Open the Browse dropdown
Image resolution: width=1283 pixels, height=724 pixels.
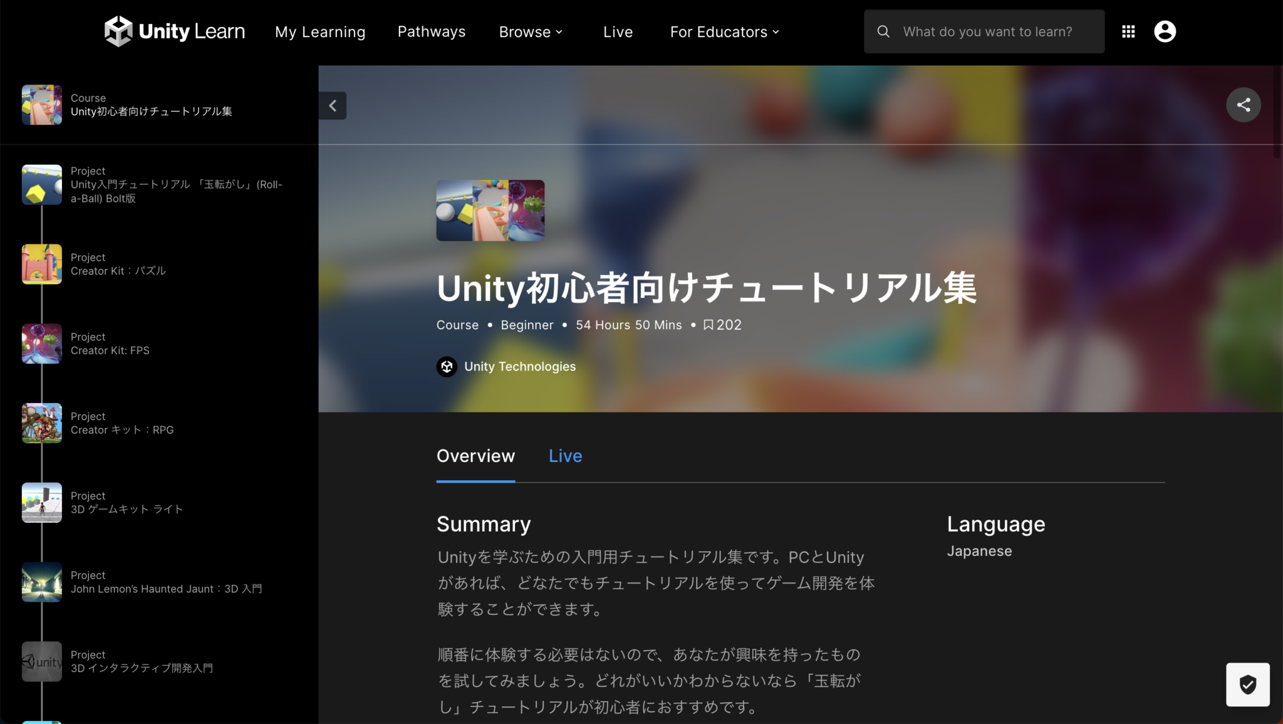click(531, 31)
